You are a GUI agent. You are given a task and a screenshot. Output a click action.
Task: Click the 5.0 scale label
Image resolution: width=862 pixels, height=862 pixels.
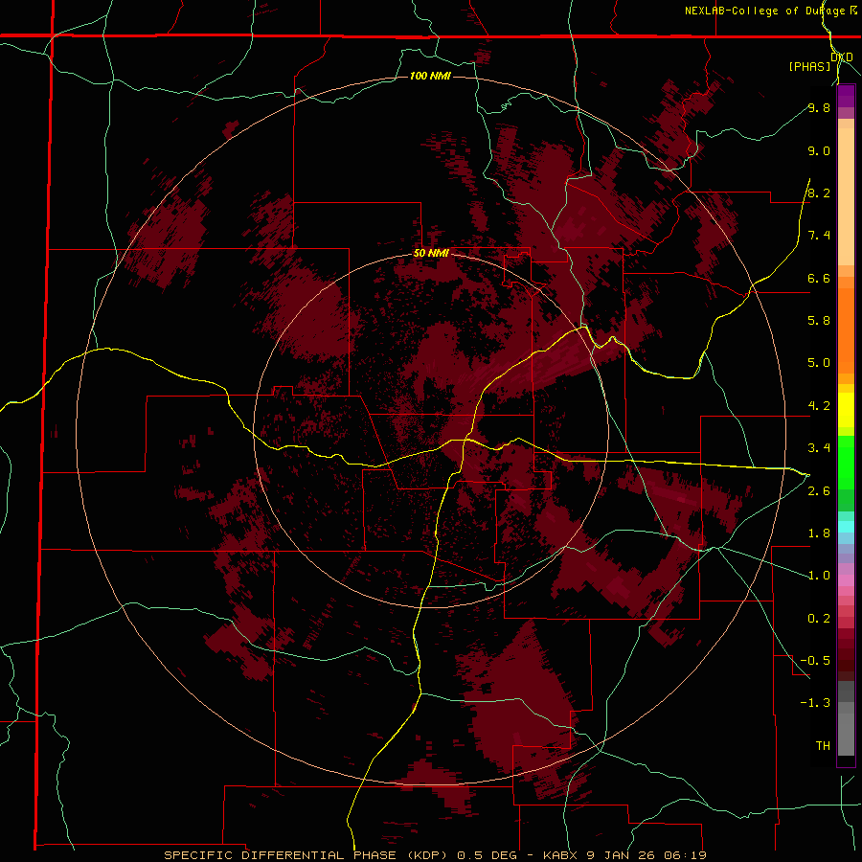[x=819, y=363]
